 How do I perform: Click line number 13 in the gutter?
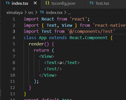point(12,94)
